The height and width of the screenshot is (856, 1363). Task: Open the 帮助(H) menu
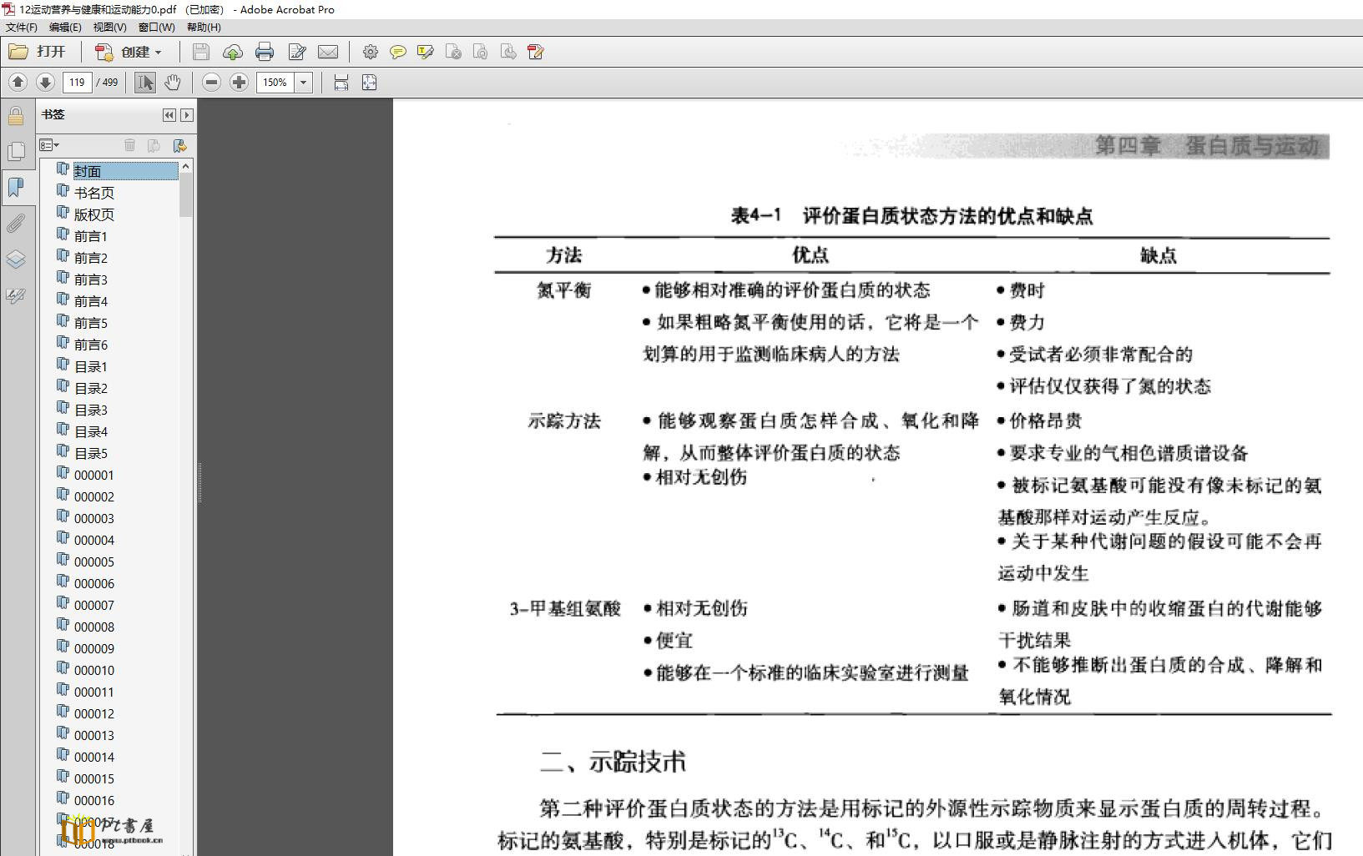tap(204, 27)
